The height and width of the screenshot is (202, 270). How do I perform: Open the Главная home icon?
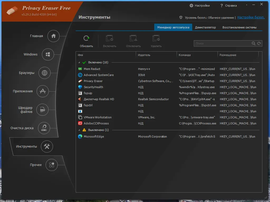coord(53,36)
